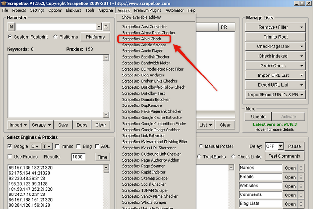Enable the AOL engine checkbox
Screen dimensions: 313x209
tap(97, 146)
